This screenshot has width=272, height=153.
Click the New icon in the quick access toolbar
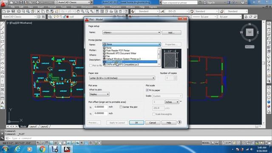[x=11, y=3]
